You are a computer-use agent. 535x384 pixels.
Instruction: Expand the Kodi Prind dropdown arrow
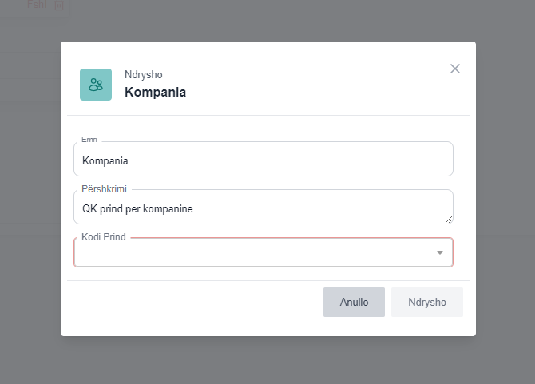click(x=439, y=252)
